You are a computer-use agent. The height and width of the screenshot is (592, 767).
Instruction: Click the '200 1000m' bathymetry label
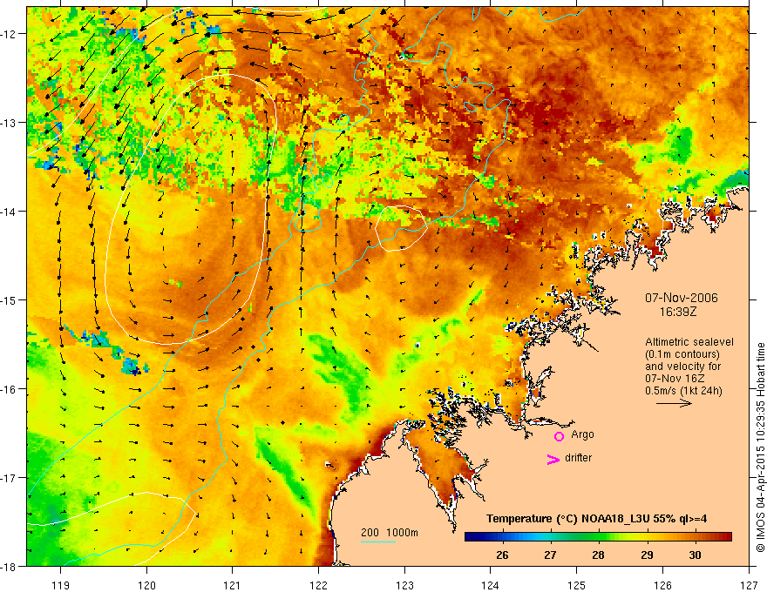[x=390, y=533]
